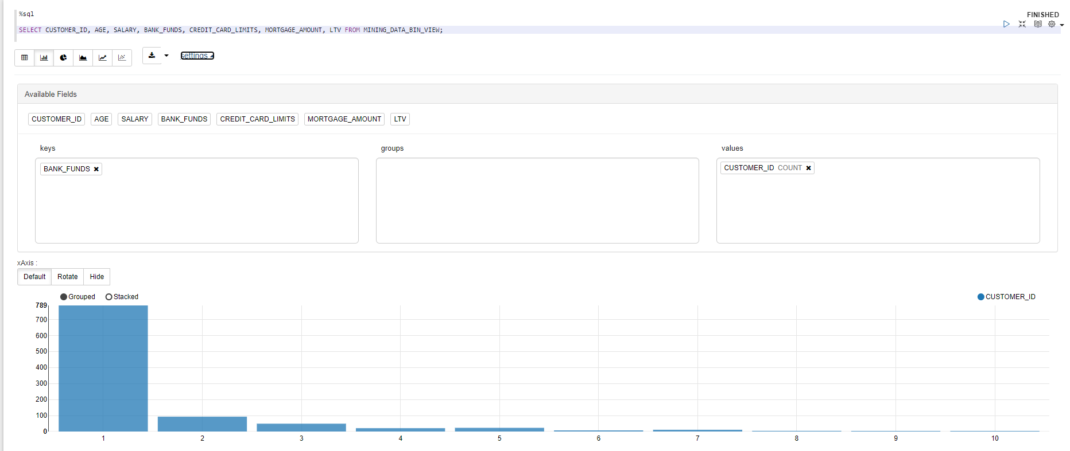Set xAxis labels to Rotate

(68, 277)
